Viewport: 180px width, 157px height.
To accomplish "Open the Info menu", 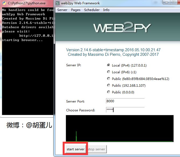I will click(106, 10).
